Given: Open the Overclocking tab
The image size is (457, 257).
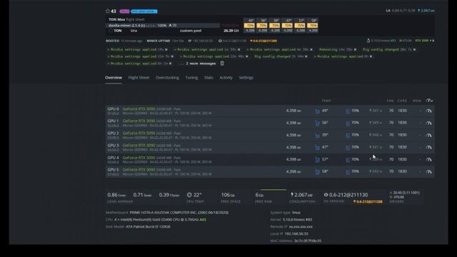Looking at the screenshot, I should pyautogui.click(x=167, y=78).
